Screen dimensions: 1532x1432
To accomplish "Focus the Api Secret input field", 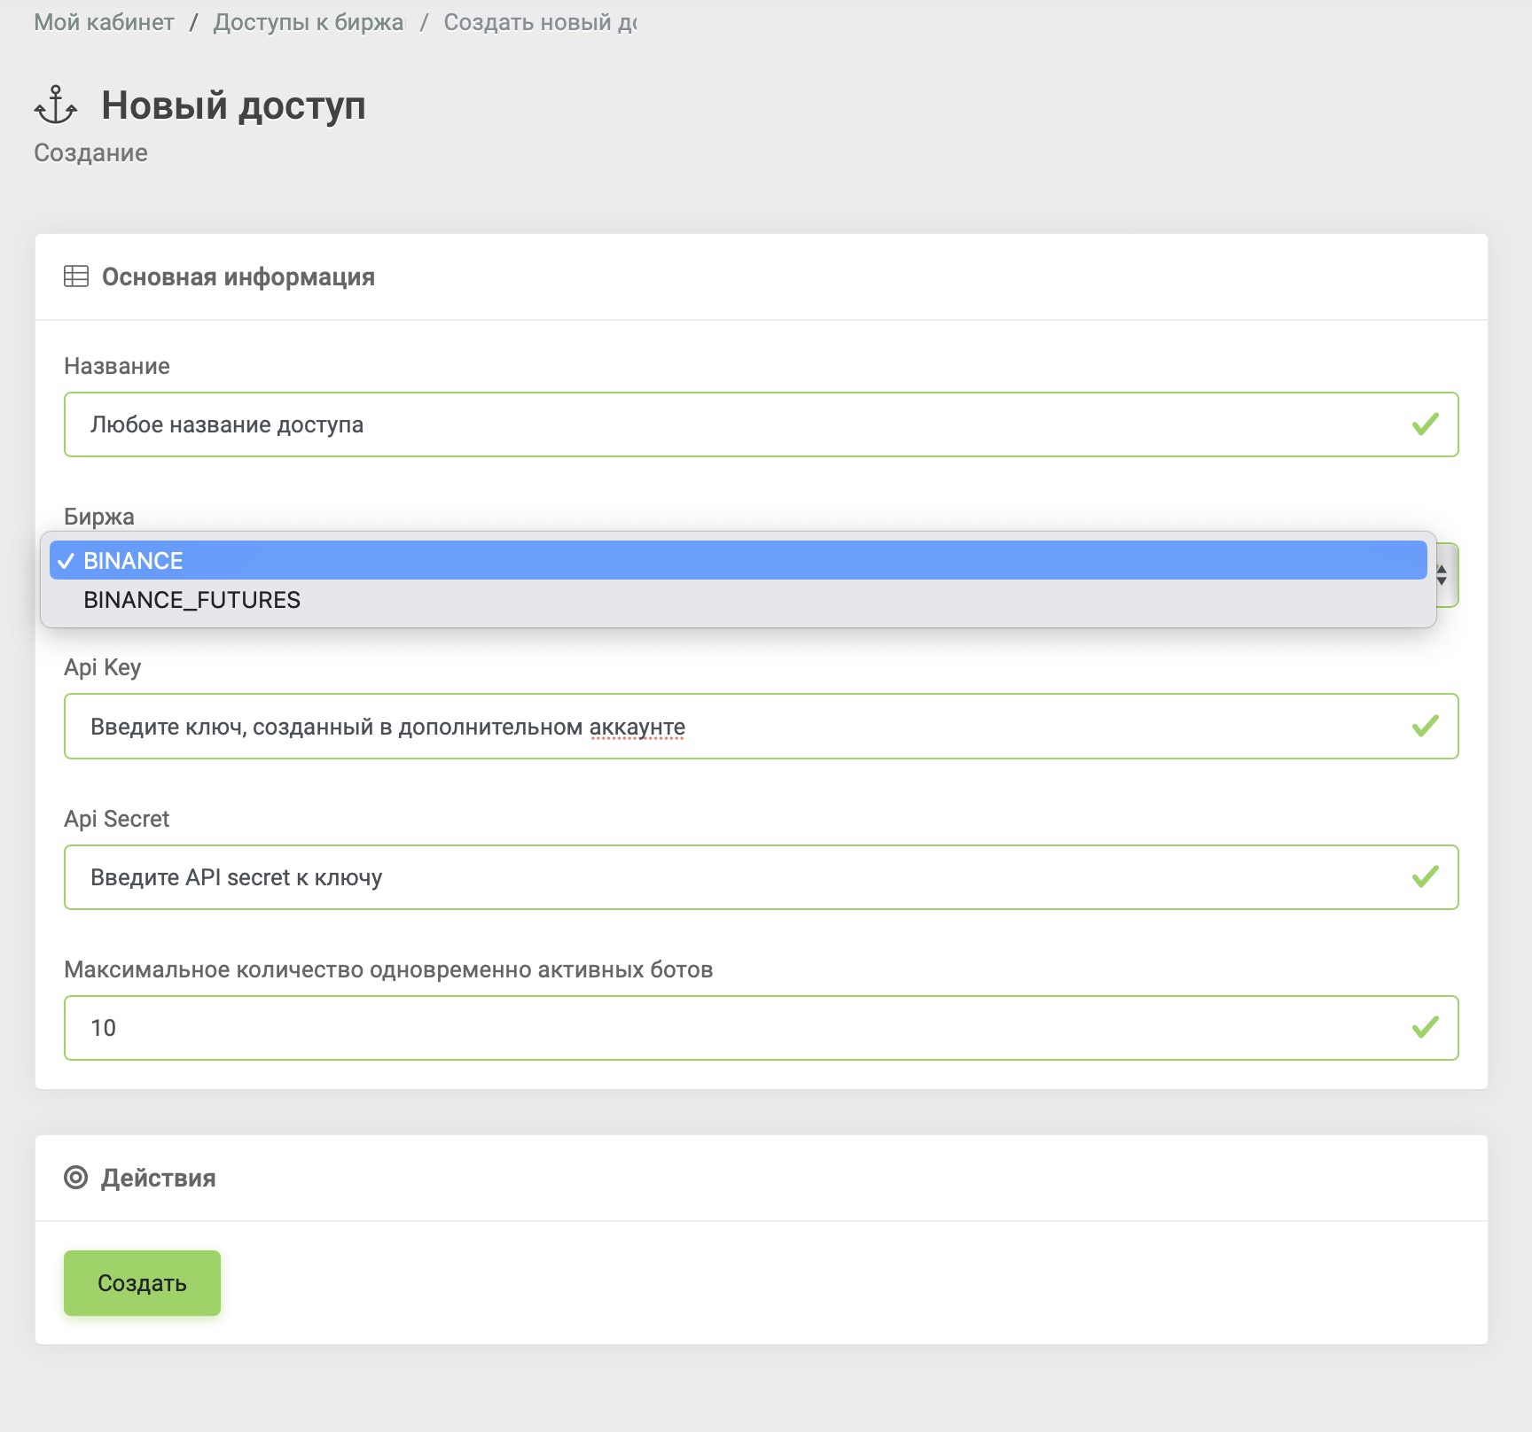I will tap(761, 877).
